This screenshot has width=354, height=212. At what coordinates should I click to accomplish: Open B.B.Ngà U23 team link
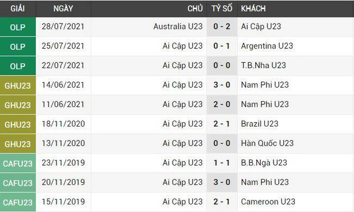click(264, 162)
